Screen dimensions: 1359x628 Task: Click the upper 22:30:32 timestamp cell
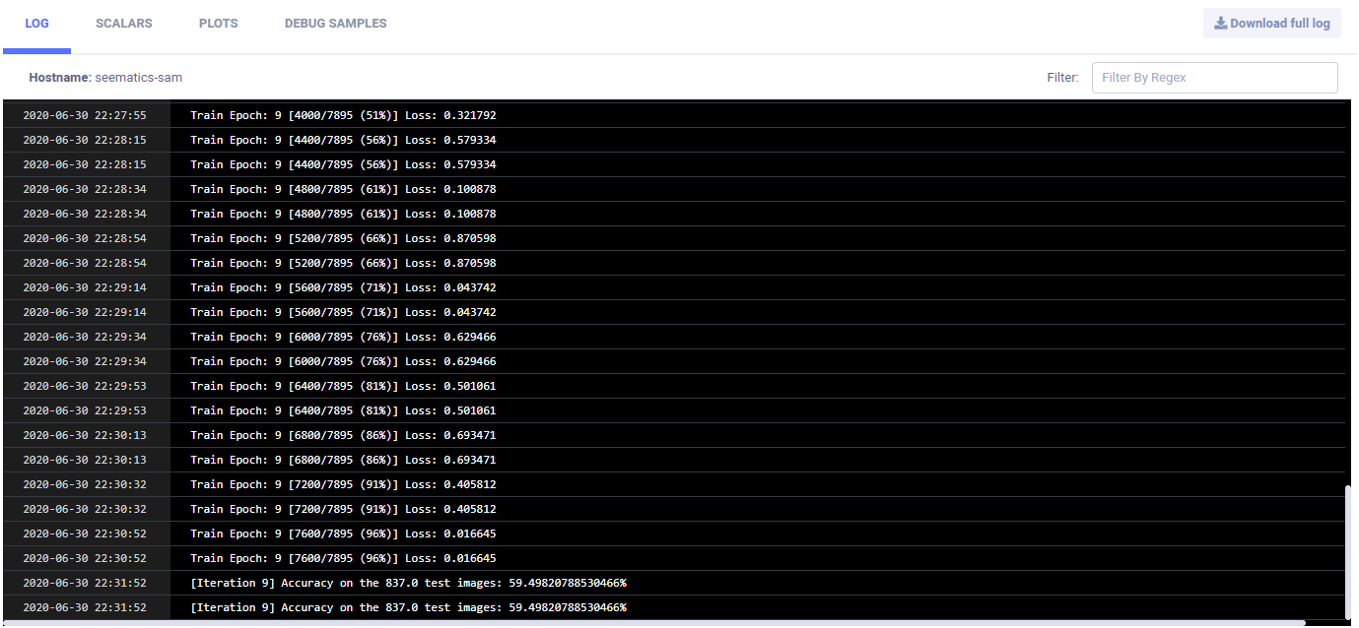pyautogui.click(x=85, y=484)
